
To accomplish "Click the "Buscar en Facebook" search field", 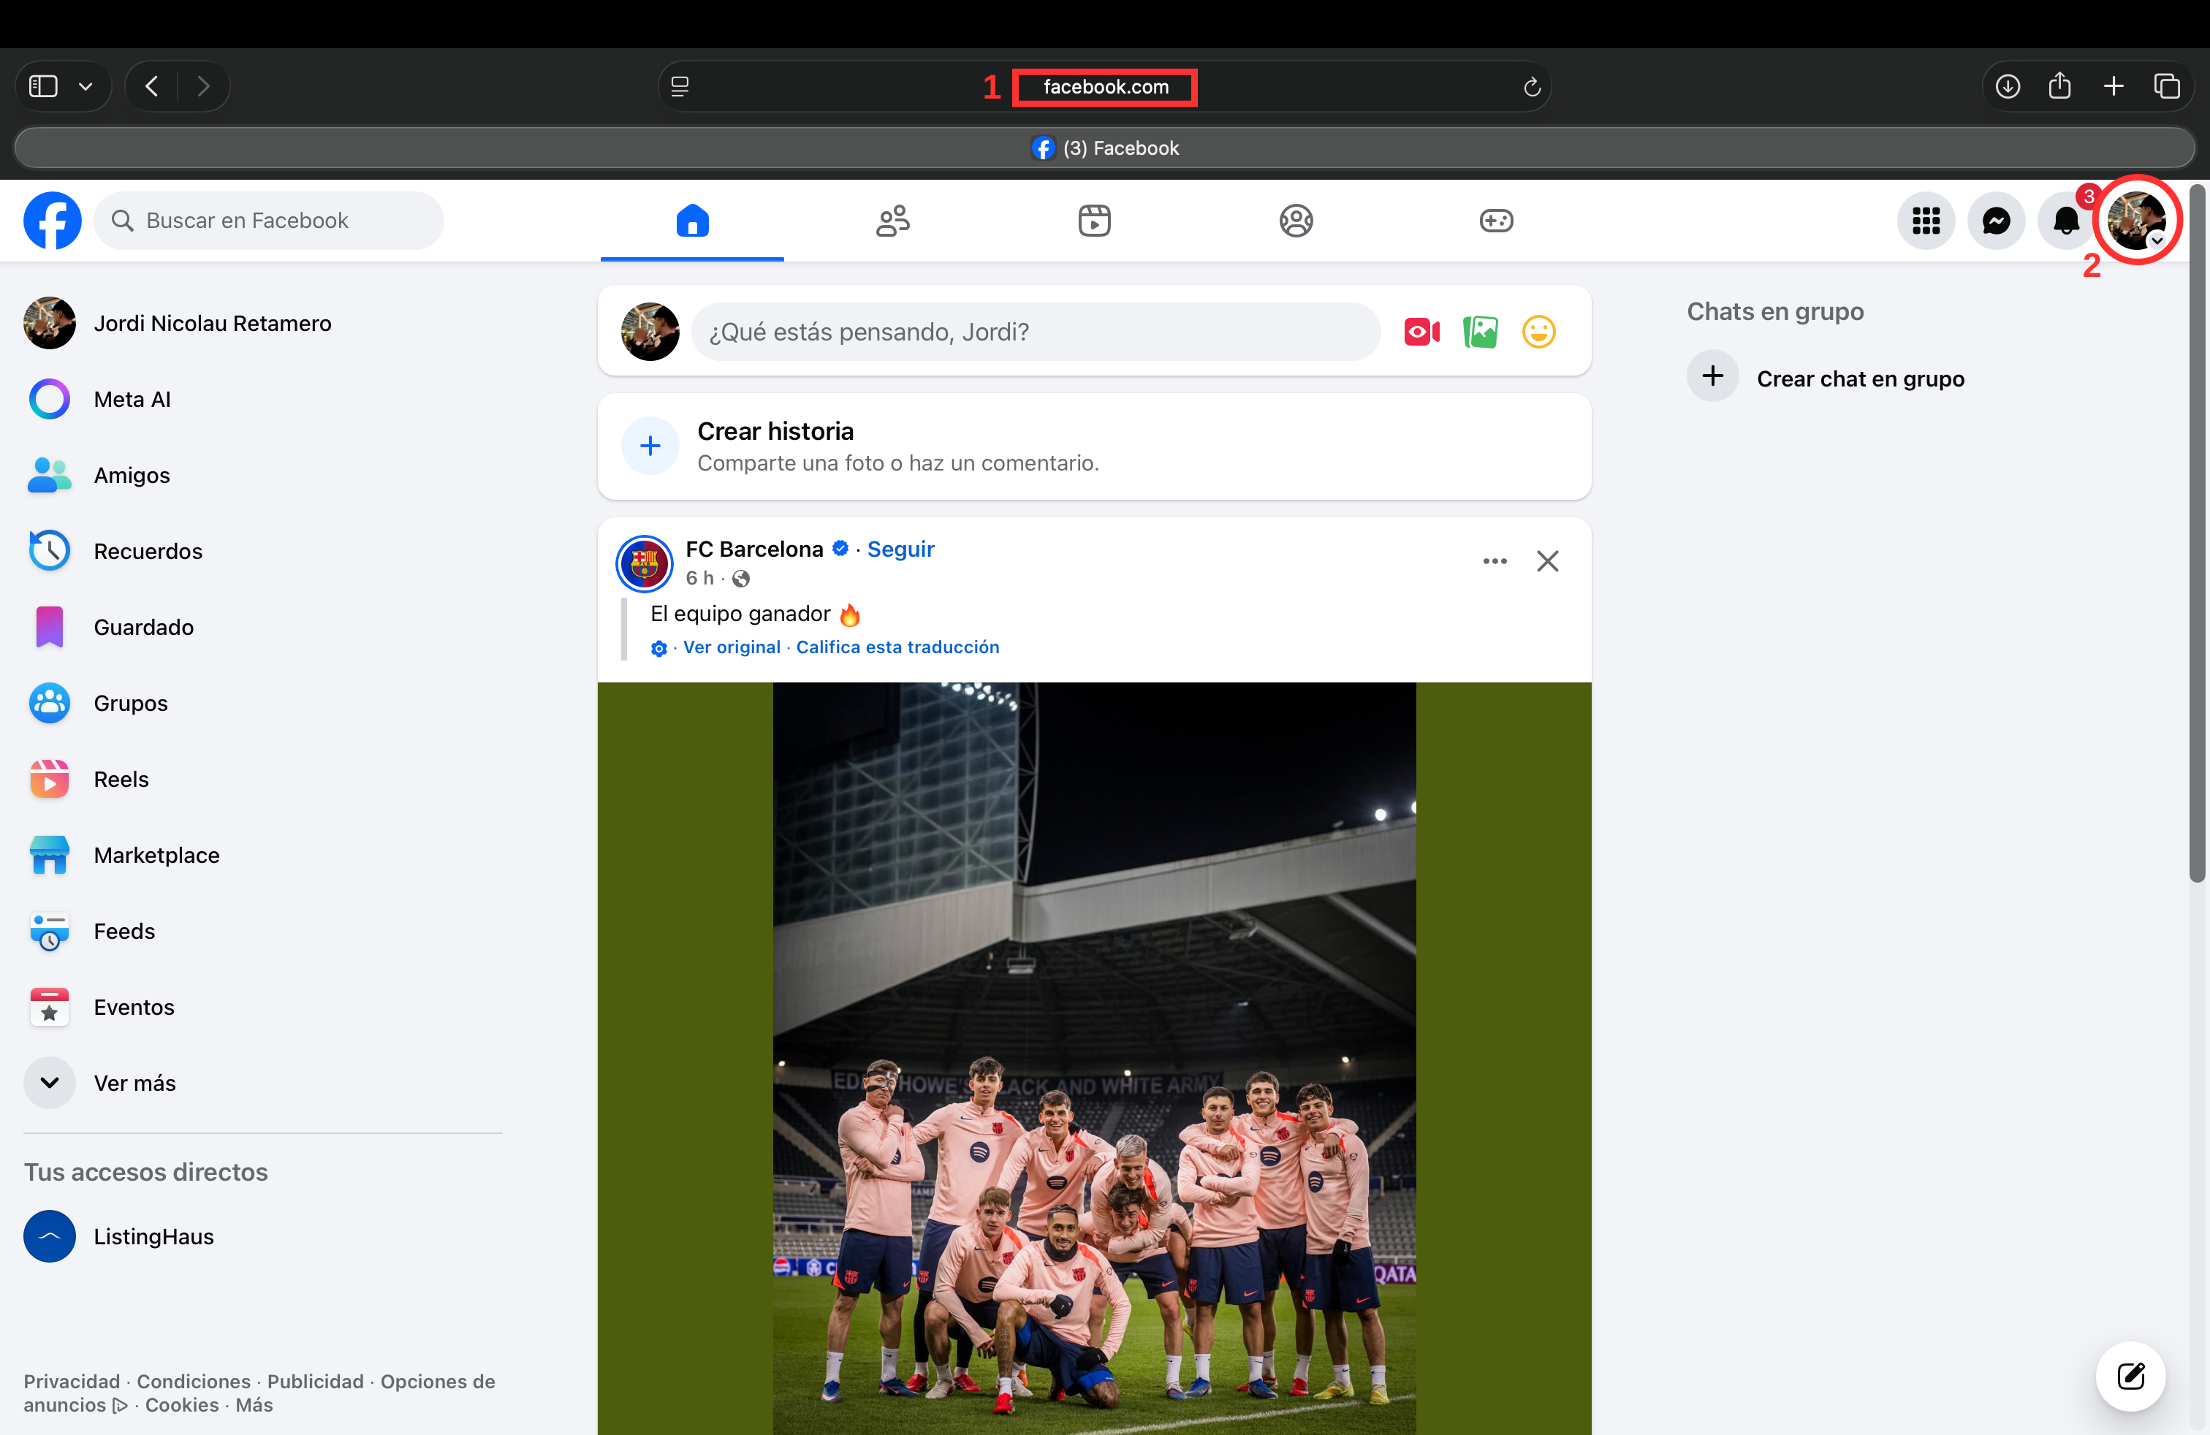I will pos(269,221).
